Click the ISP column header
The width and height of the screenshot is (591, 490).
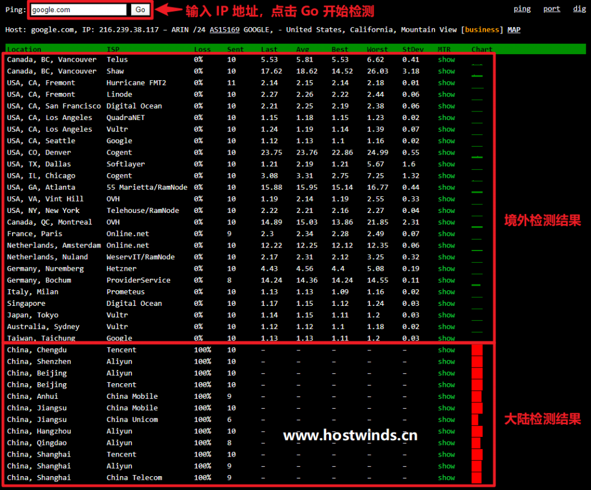(113, 50)
